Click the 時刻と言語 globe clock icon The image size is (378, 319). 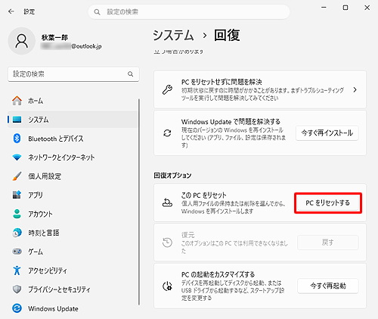tap(17, 233)
